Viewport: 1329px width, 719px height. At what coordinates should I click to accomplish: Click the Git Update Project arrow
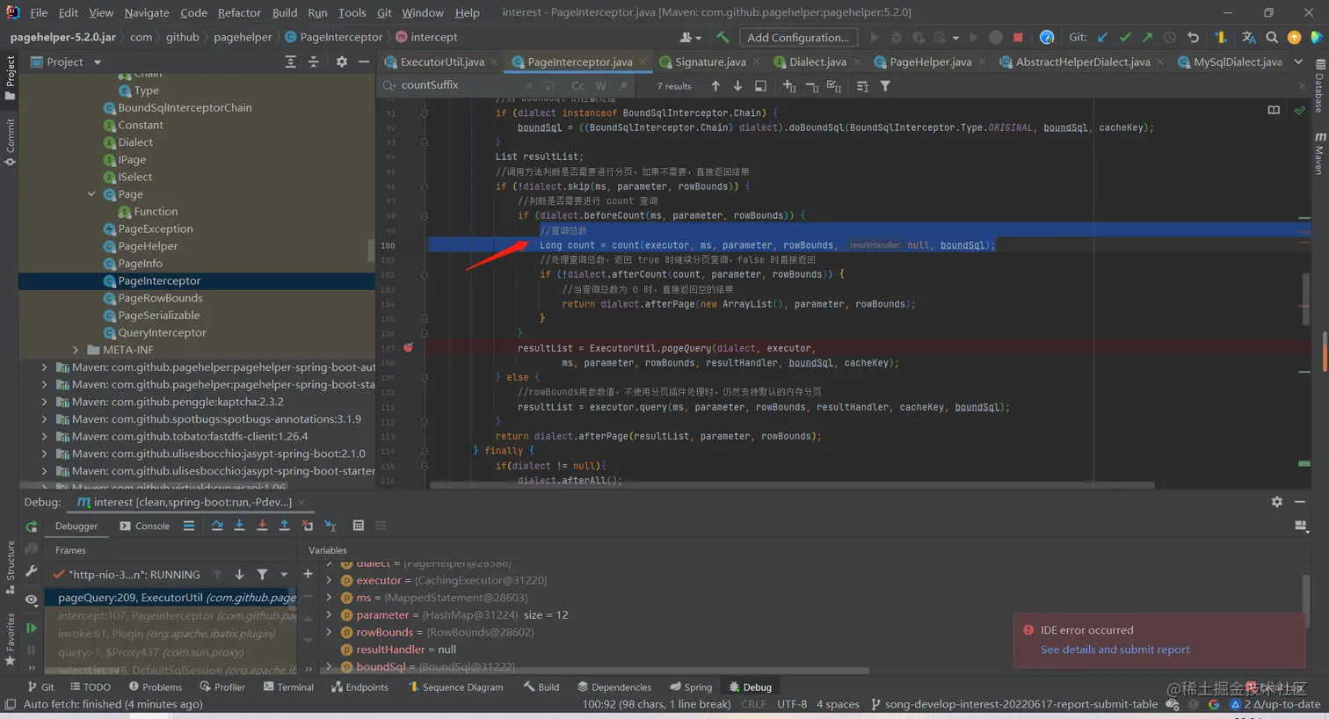[x=1102, y=37]
